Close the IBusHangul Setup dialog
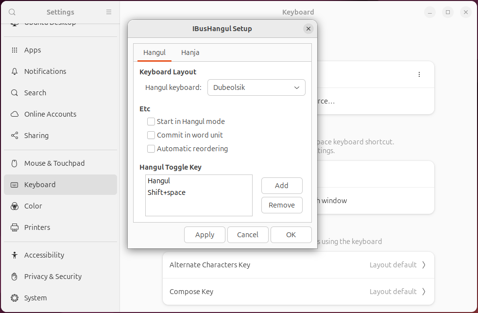Viewport: 478px width, 313px height. 308,29
